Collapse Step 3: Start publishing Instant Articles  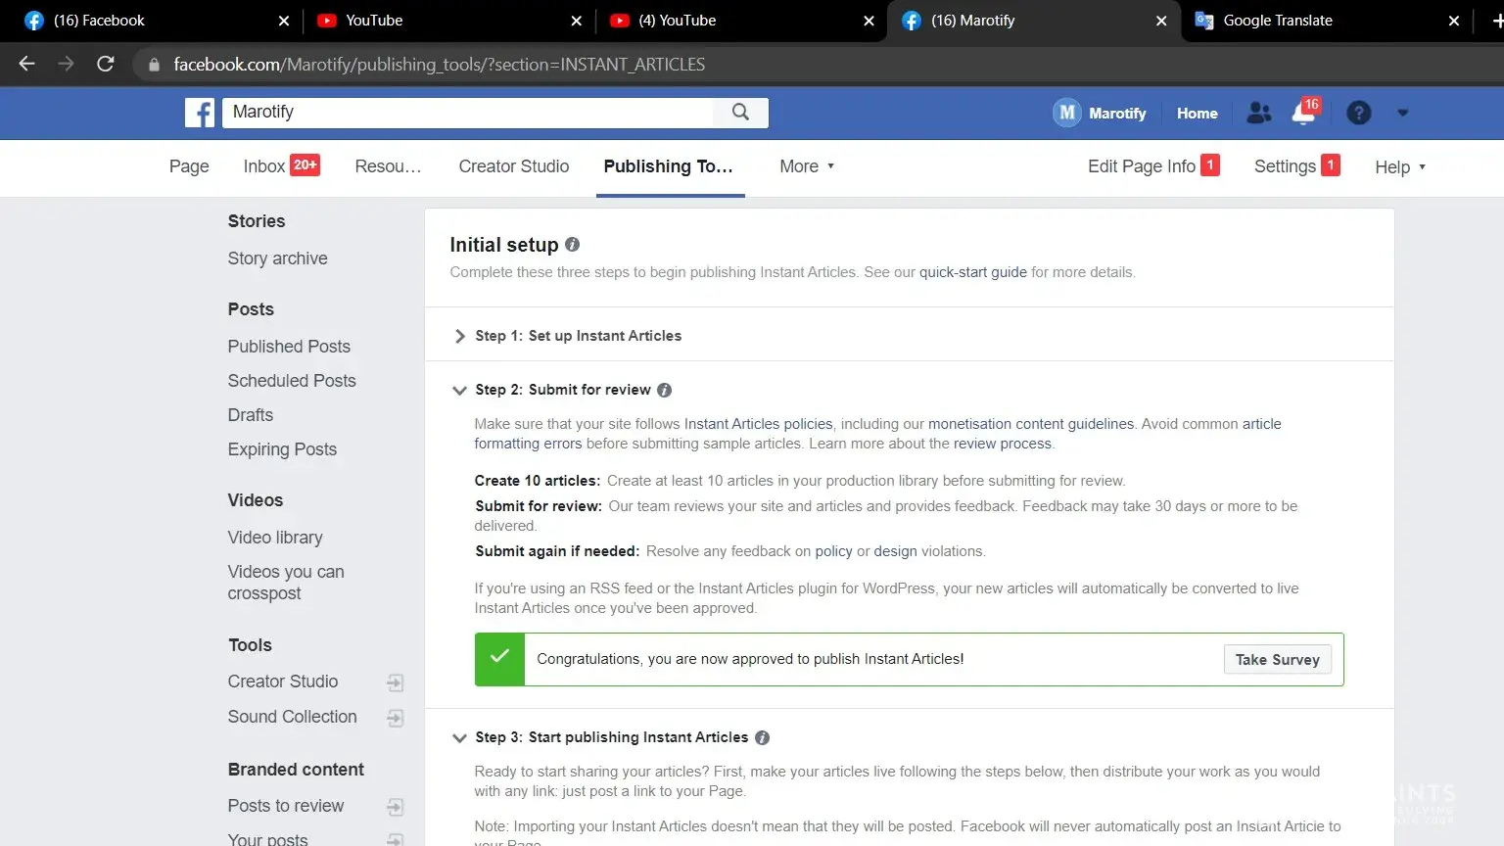[459, 737]
